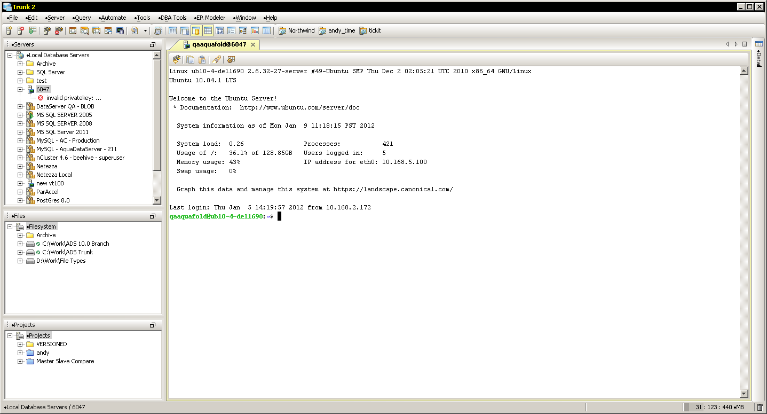
Task: Select MS SQL Server 2011 entry
Action: 62,132
